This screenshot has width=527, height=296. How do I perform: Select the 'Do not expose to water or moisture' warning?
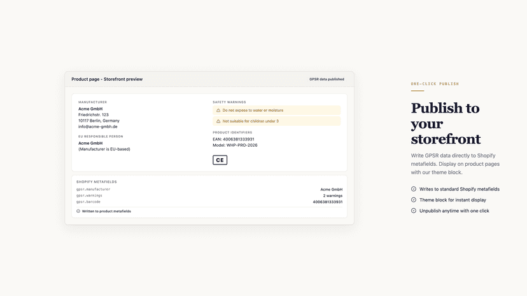click(x=277, y=110)
